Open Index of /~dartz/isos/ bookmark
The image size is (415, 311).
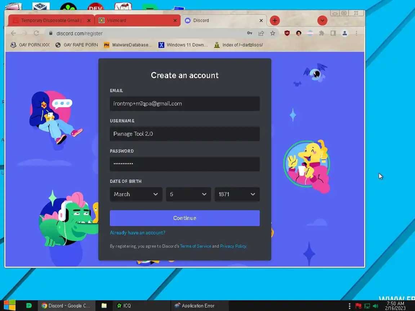click(x=238, y=45)
